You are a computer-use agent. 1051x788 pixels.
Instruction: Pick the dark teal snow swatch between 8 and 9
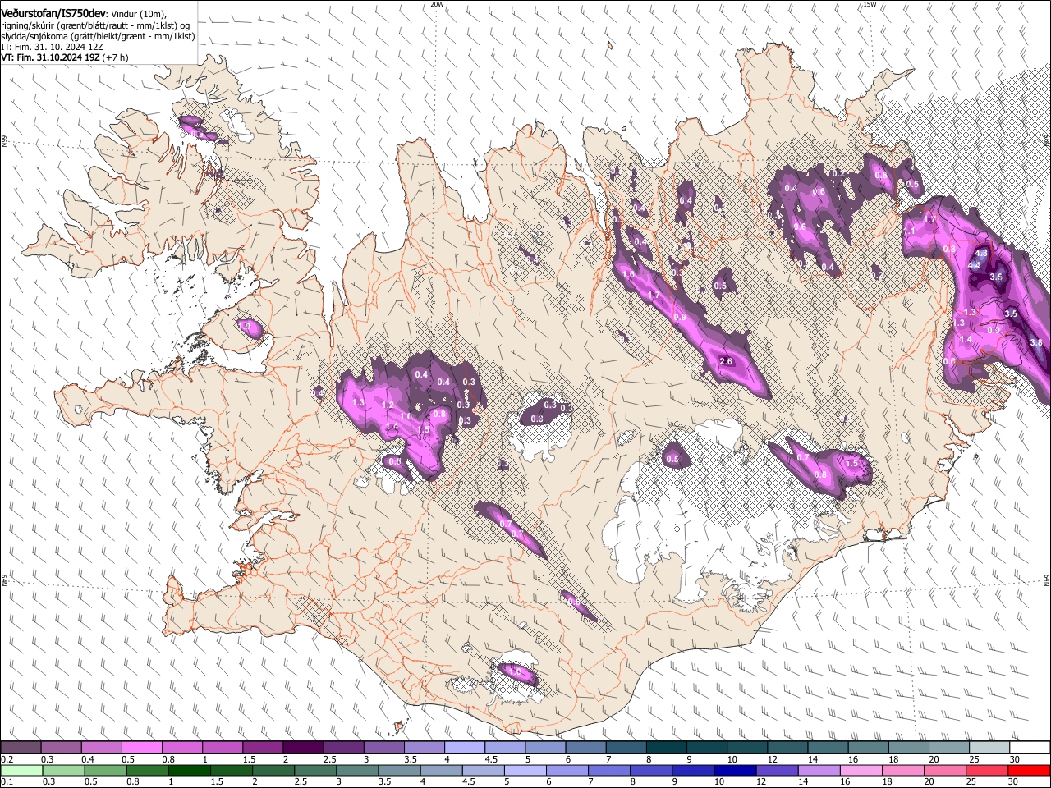click(x=665, y=748)
